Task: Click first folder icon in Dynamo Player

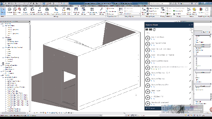Action: point(147,29)
